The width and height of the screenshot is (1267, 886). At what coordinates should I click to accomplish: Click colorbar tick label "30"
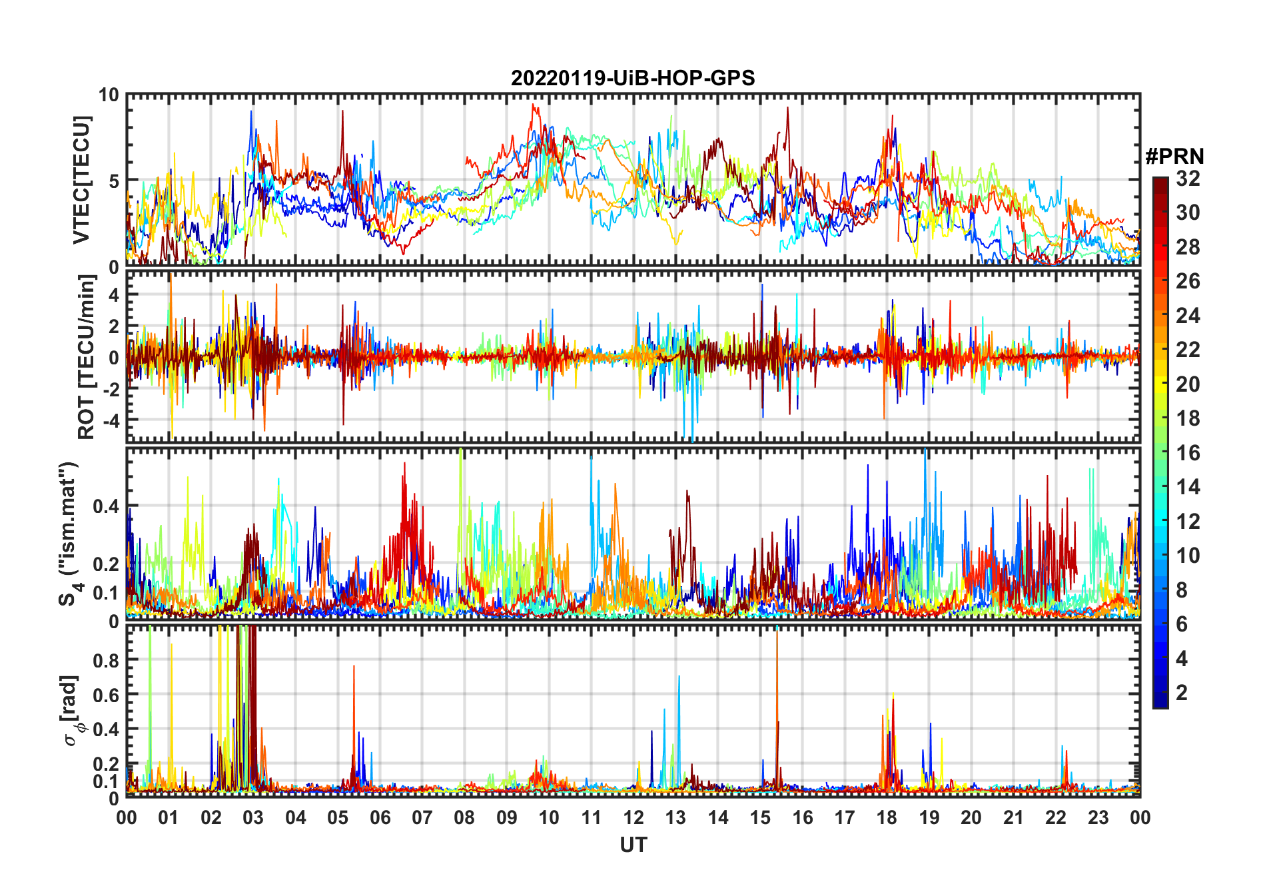pyautogui.click(x=1188, y=213)
